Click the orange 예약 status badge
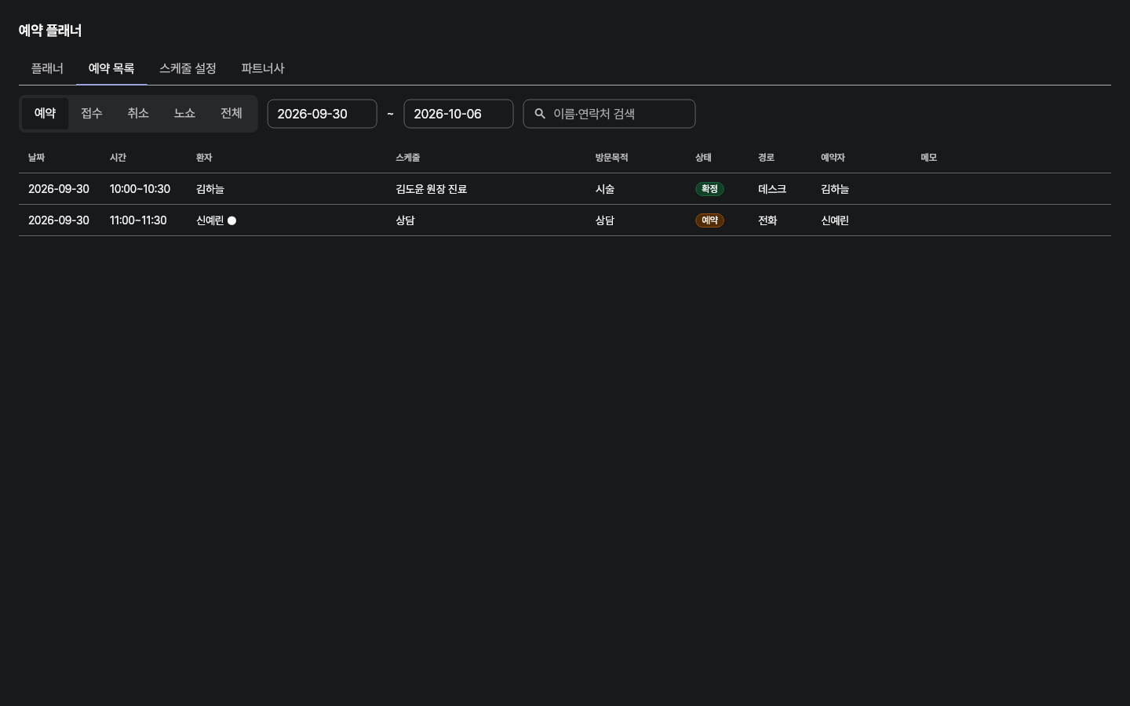The width and height of the screenshot is (1130, 706). [x=709, y=220]
